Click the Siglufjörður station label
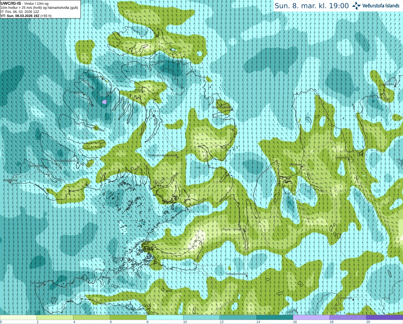Viewport: 403px width, 324px height. coord(387,84)
